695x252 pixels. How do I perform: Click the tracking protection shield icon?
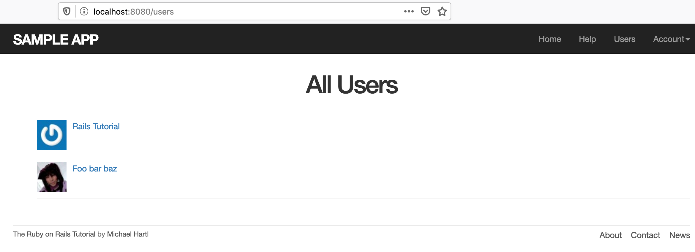pos(67,12)
